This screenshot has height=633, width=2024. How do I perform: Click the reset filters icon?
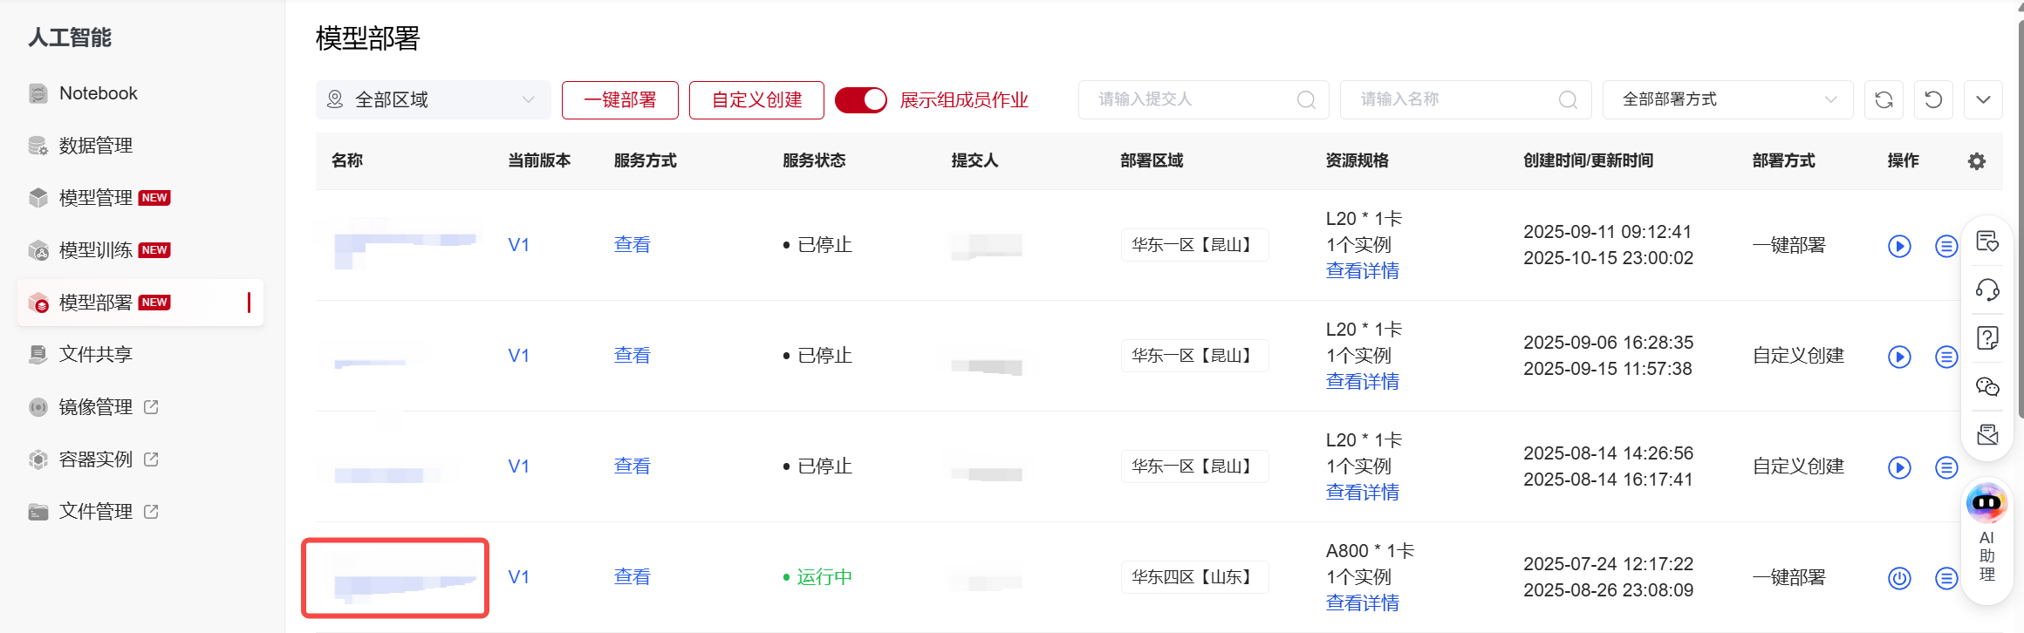[1933, 100]
